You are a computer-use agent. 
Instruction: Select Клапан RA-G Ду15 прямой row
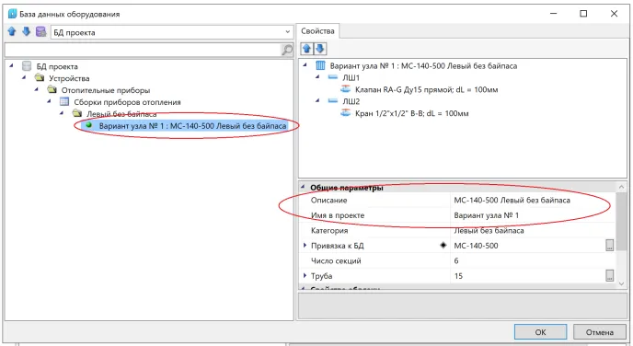[426, 89]
